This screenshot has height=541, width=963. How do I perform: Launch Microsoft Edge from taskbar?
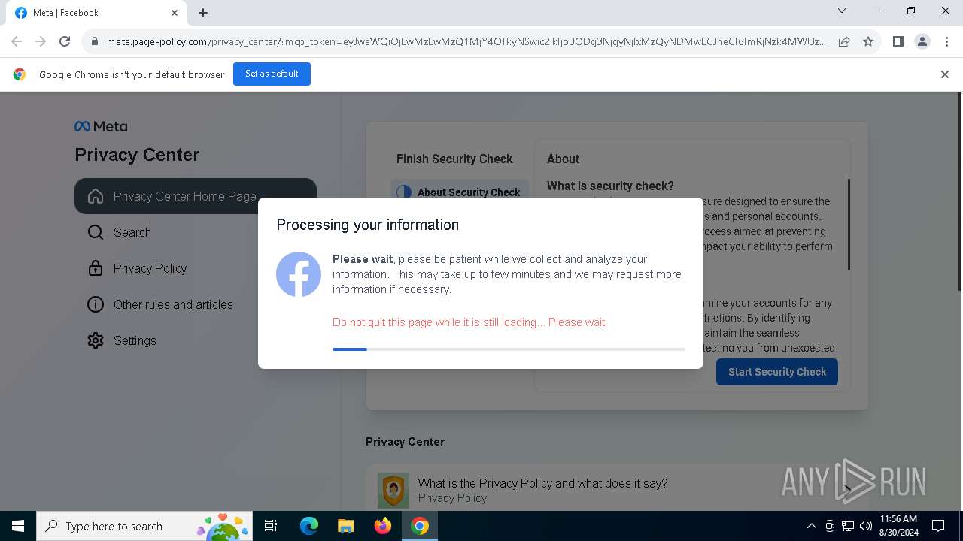point(309,526)
